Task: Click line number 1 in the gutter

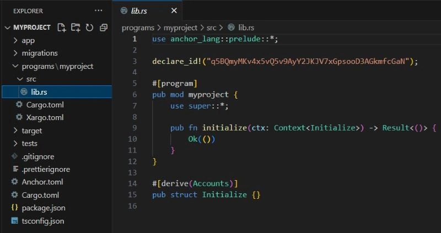Action: [x=135, y=39]
